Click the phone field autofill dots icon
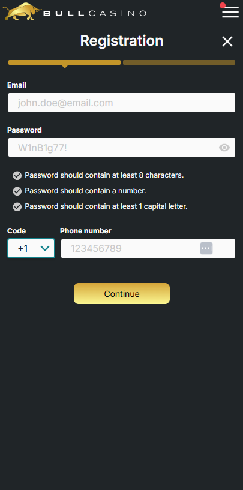243x490 pixels. [x=206, y=248]
